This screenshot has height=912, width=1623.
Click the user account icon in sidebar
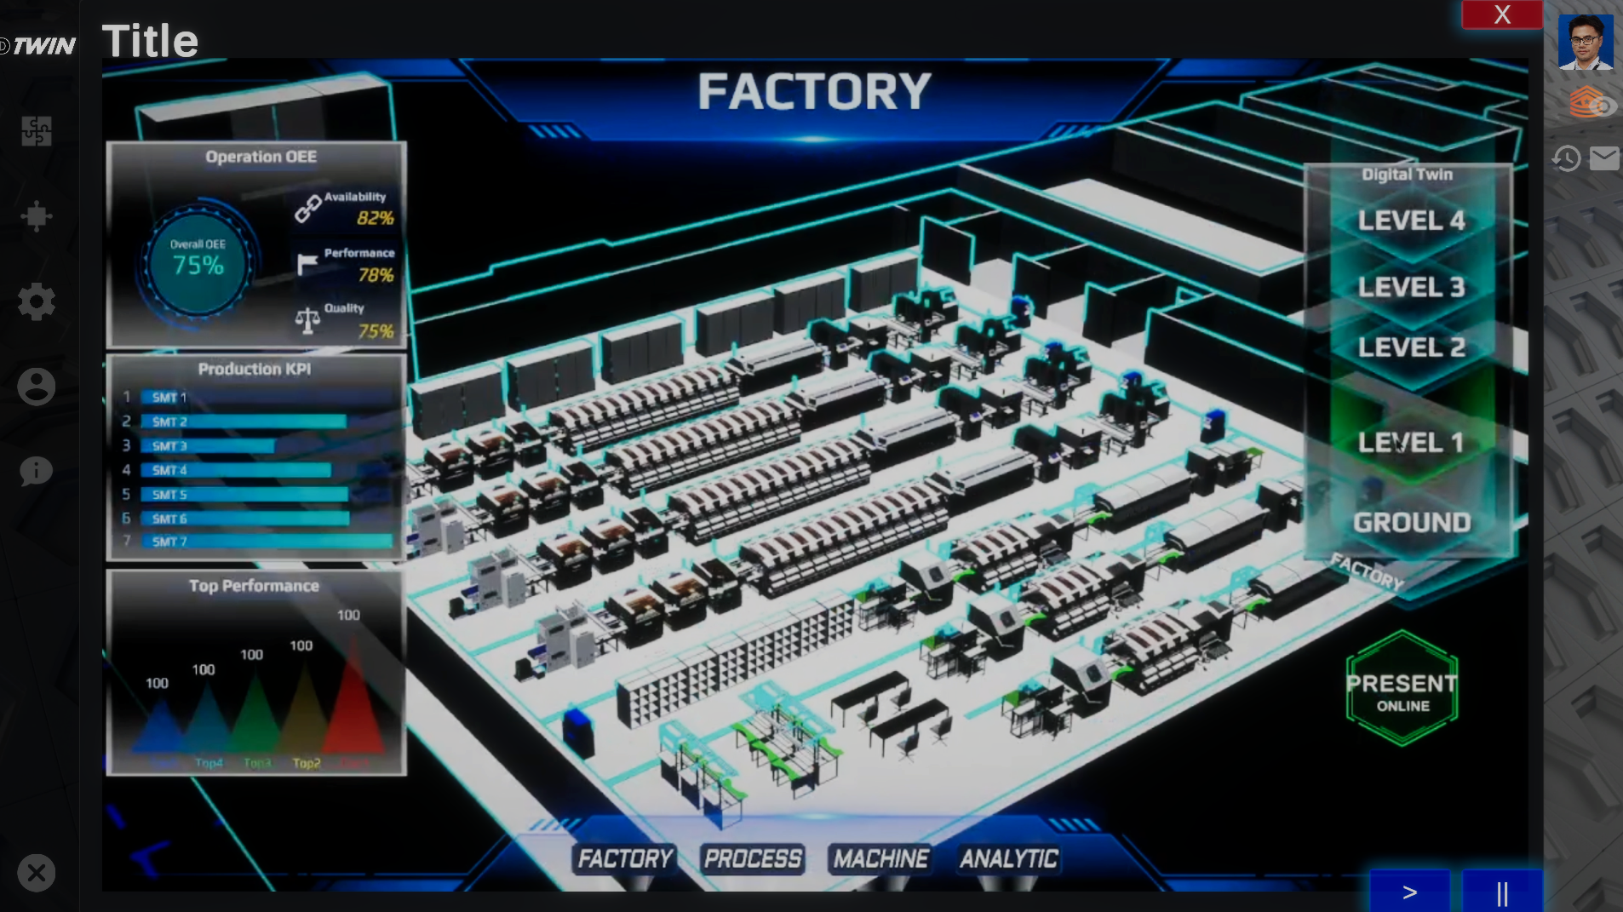click(37, 387)
